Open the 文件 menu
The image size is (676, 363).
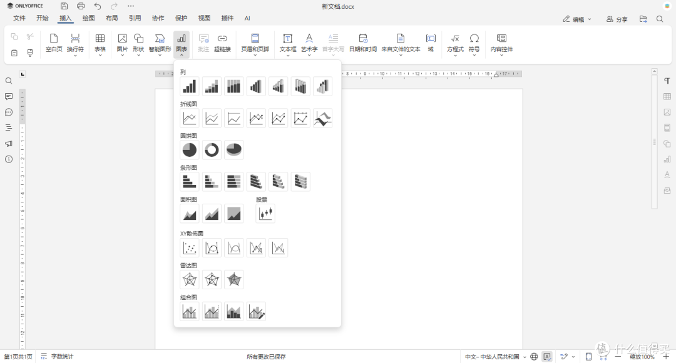tap(19, 18)
